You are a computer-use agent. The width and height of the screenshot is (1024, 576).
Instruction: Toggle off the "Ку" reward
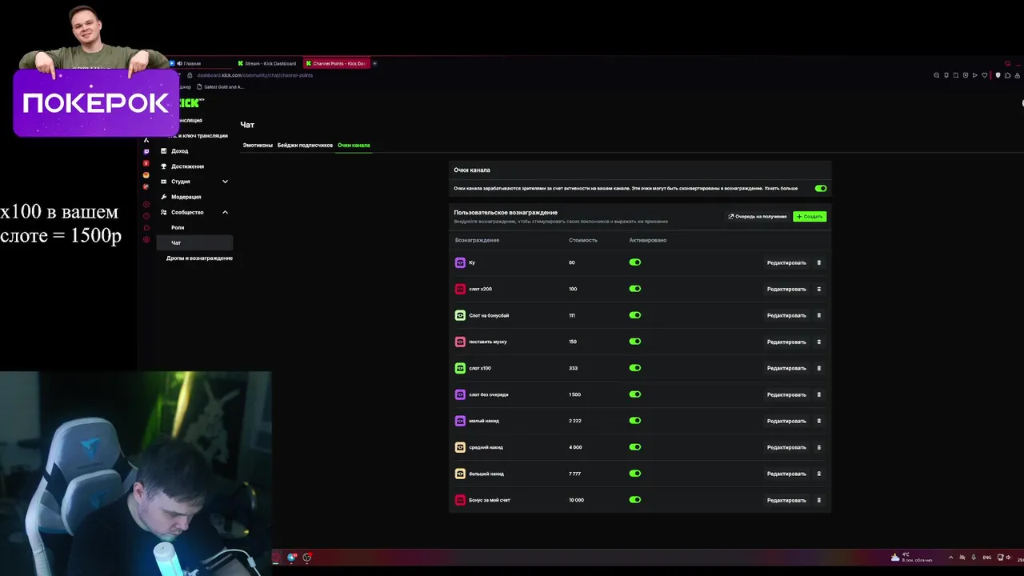click(x=635, y=262)
